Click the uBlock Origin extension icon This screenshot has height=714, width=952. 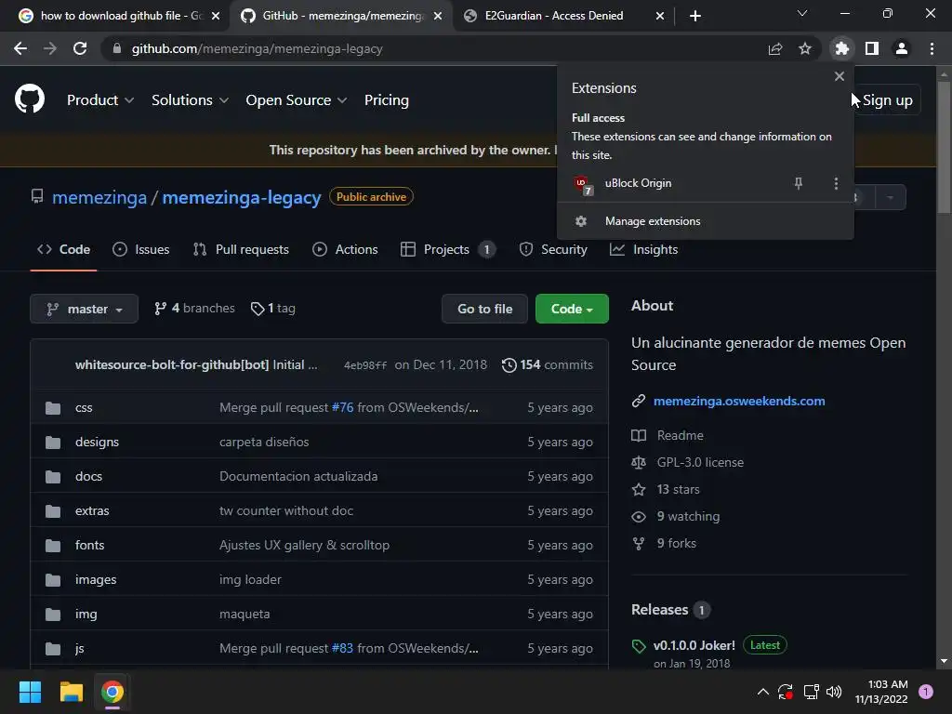point(583,185)
